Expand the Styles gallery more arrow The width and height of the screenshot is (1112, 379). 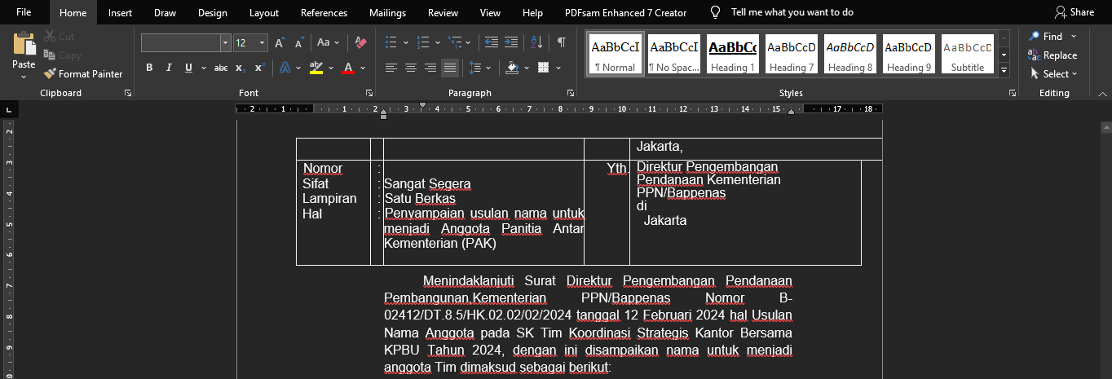1004,70
